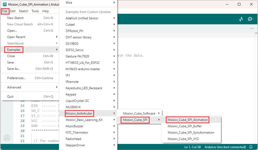Open IRremote examples submenu
The height and width of the screenshot is (150, 258).
point(88,82)
